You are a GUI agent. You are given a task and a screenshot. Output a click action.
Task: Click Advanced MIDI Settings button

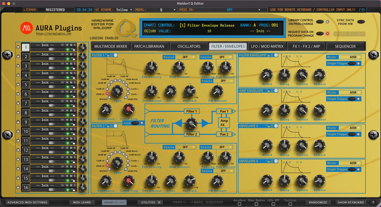[x=27, y=202]
